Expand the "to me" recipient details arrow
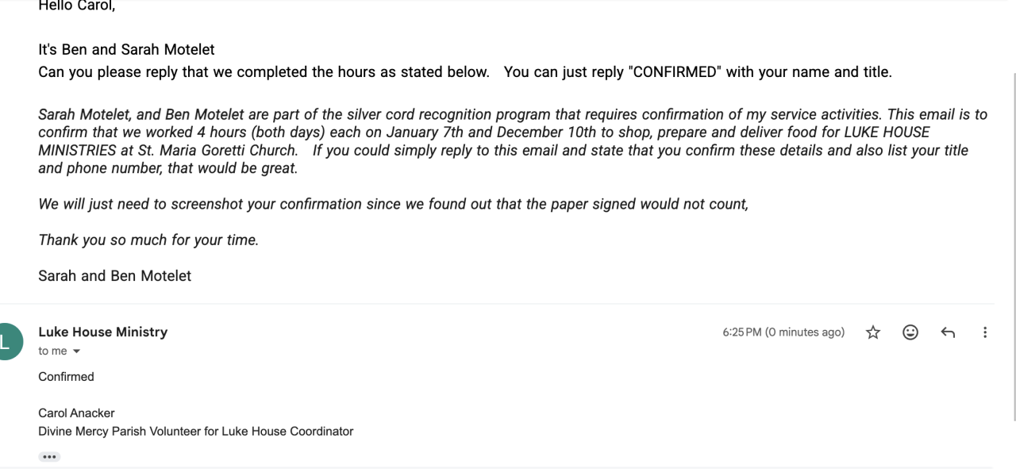1016x476 pixels. 76,351
